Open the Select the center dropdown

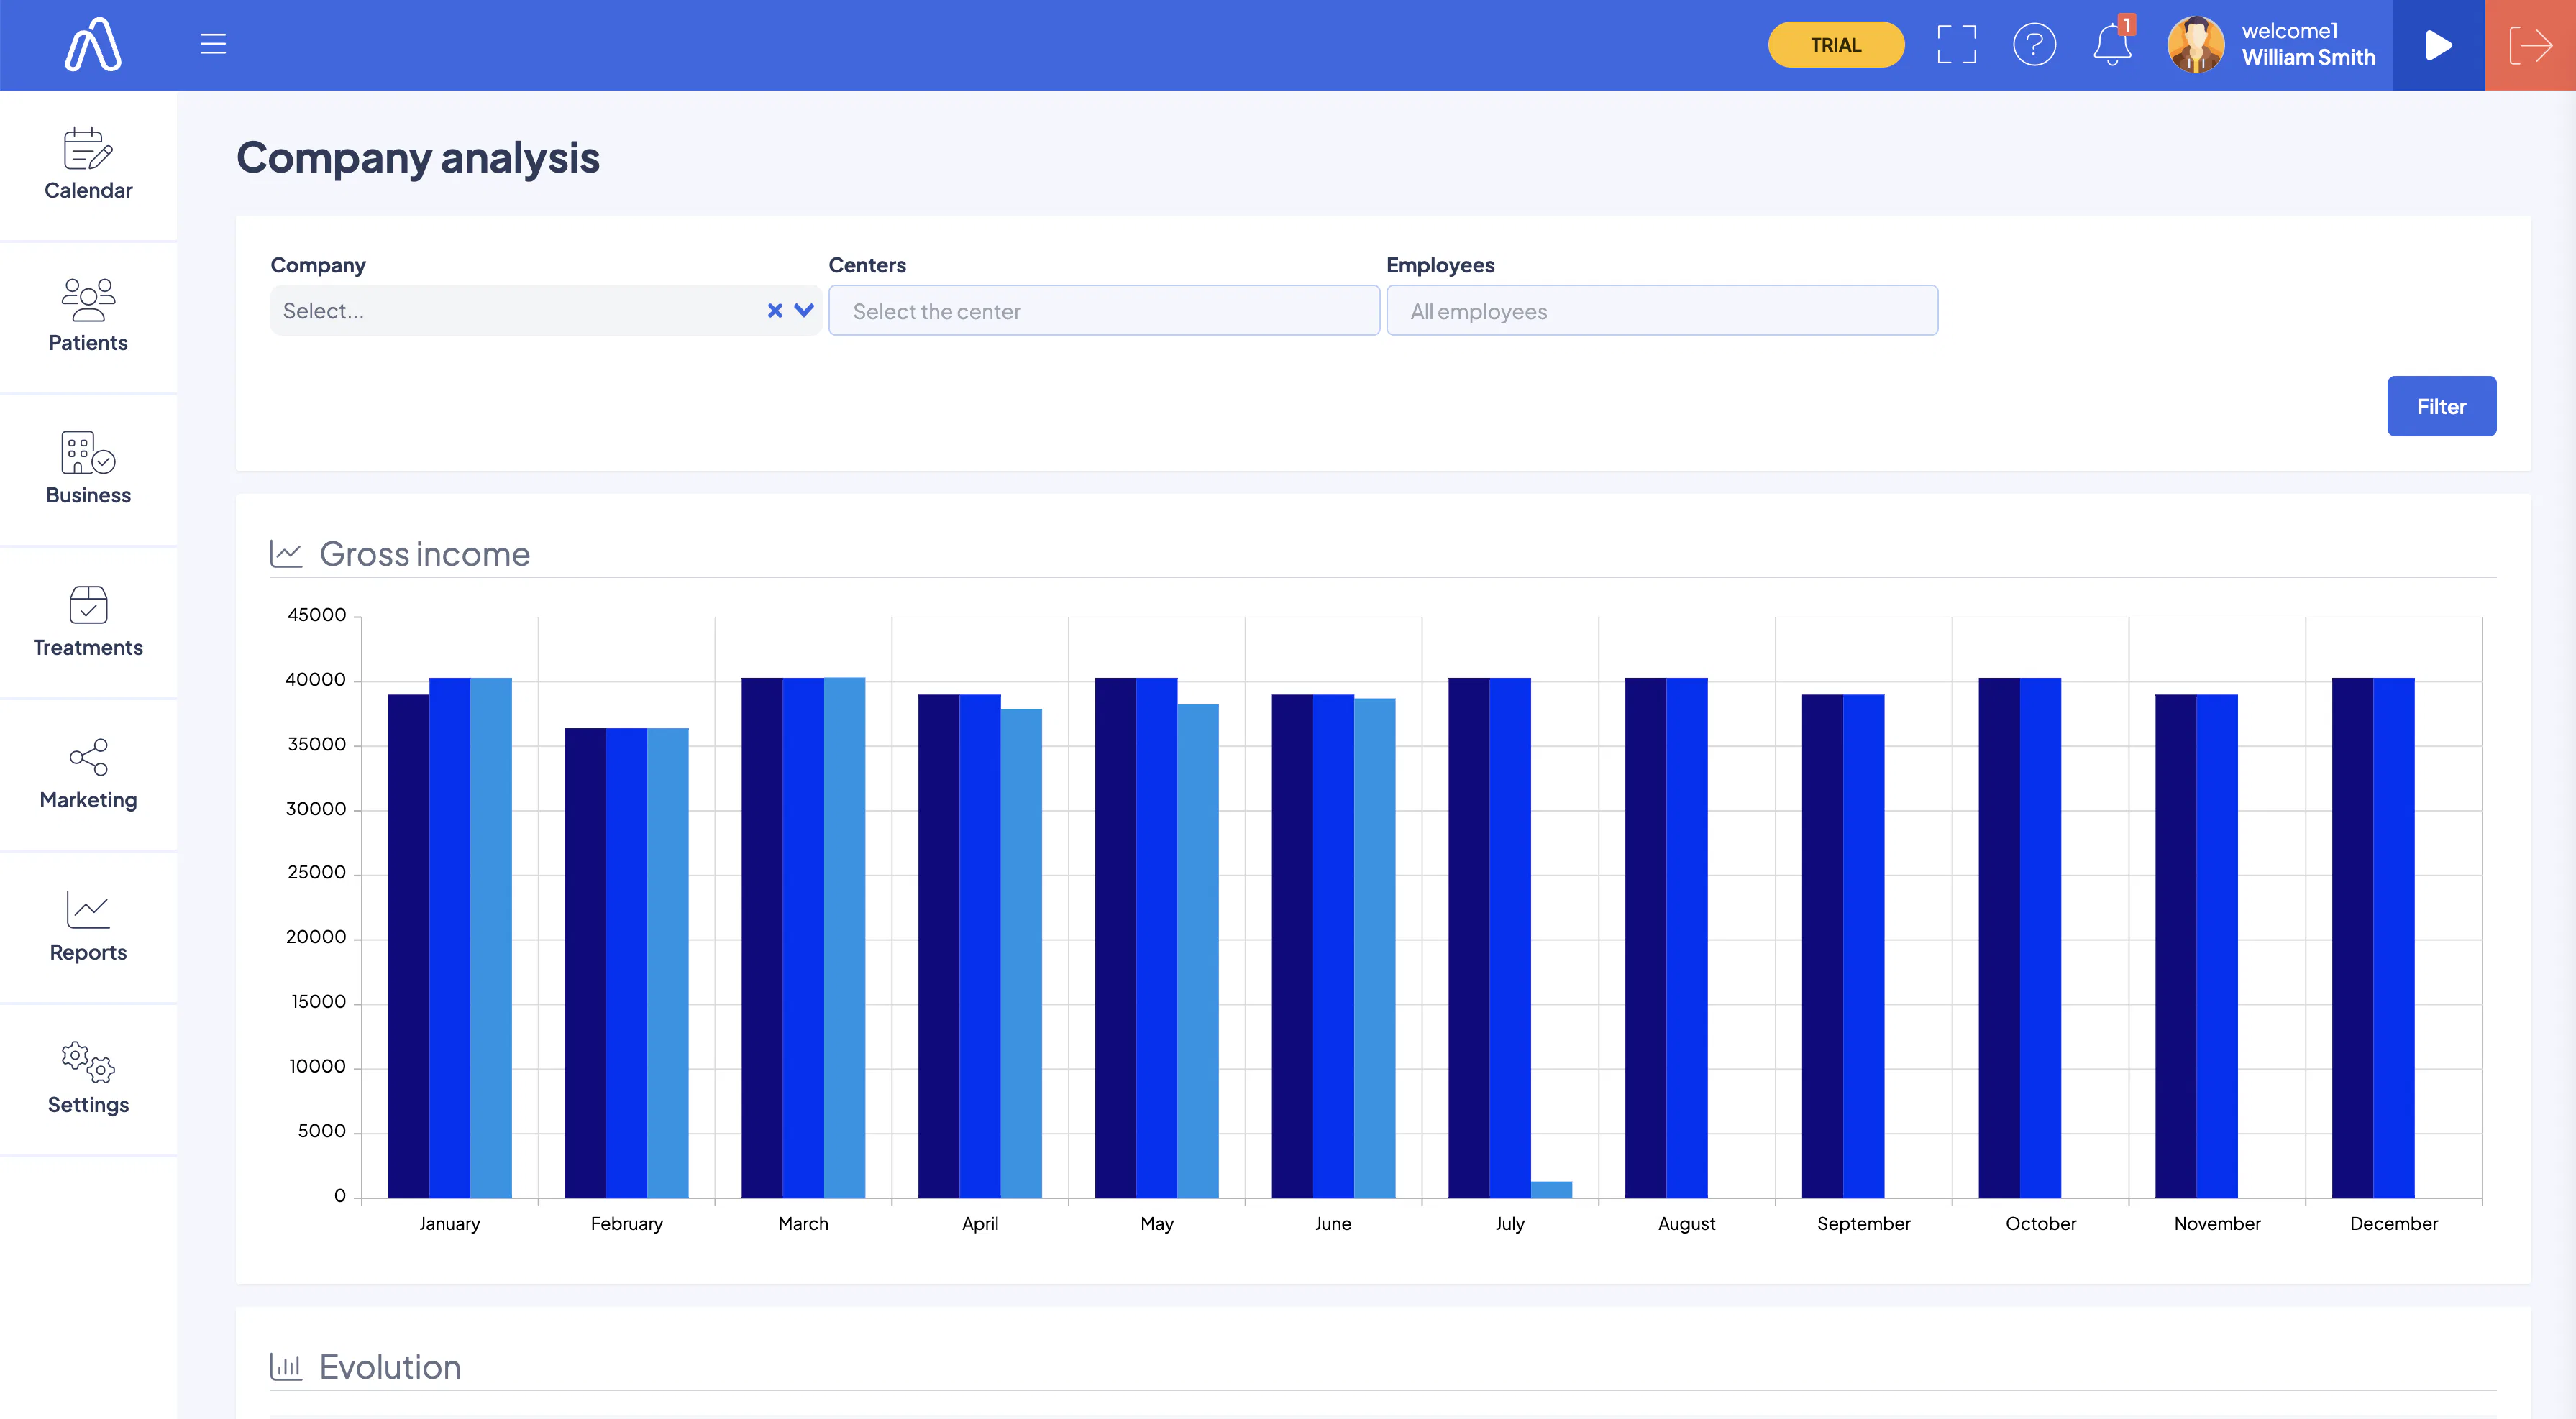1104,311
